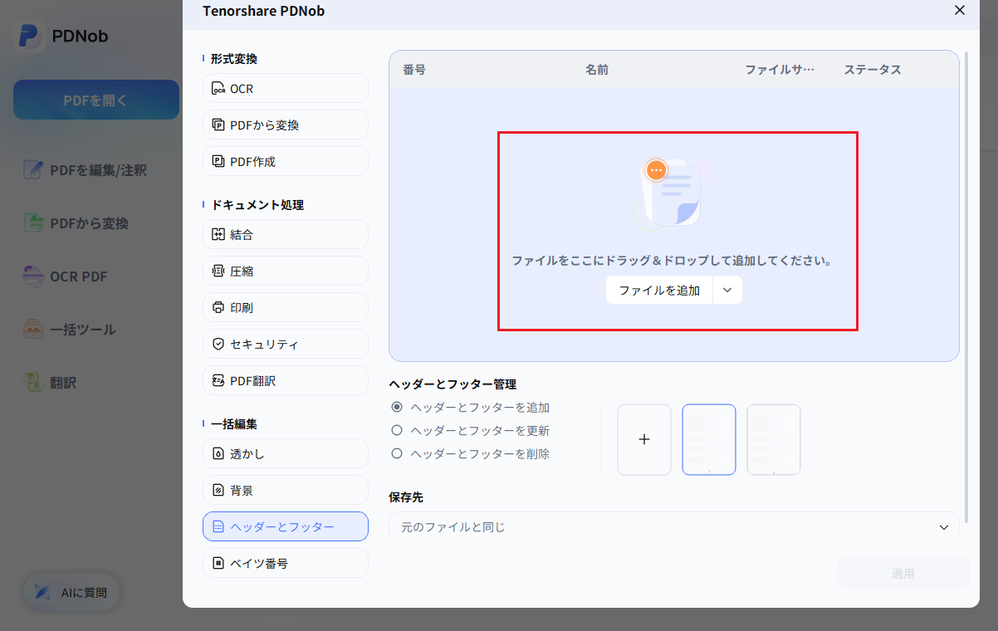Click the 背景 item label
This screenshot has width=998, height=631.
242,491
